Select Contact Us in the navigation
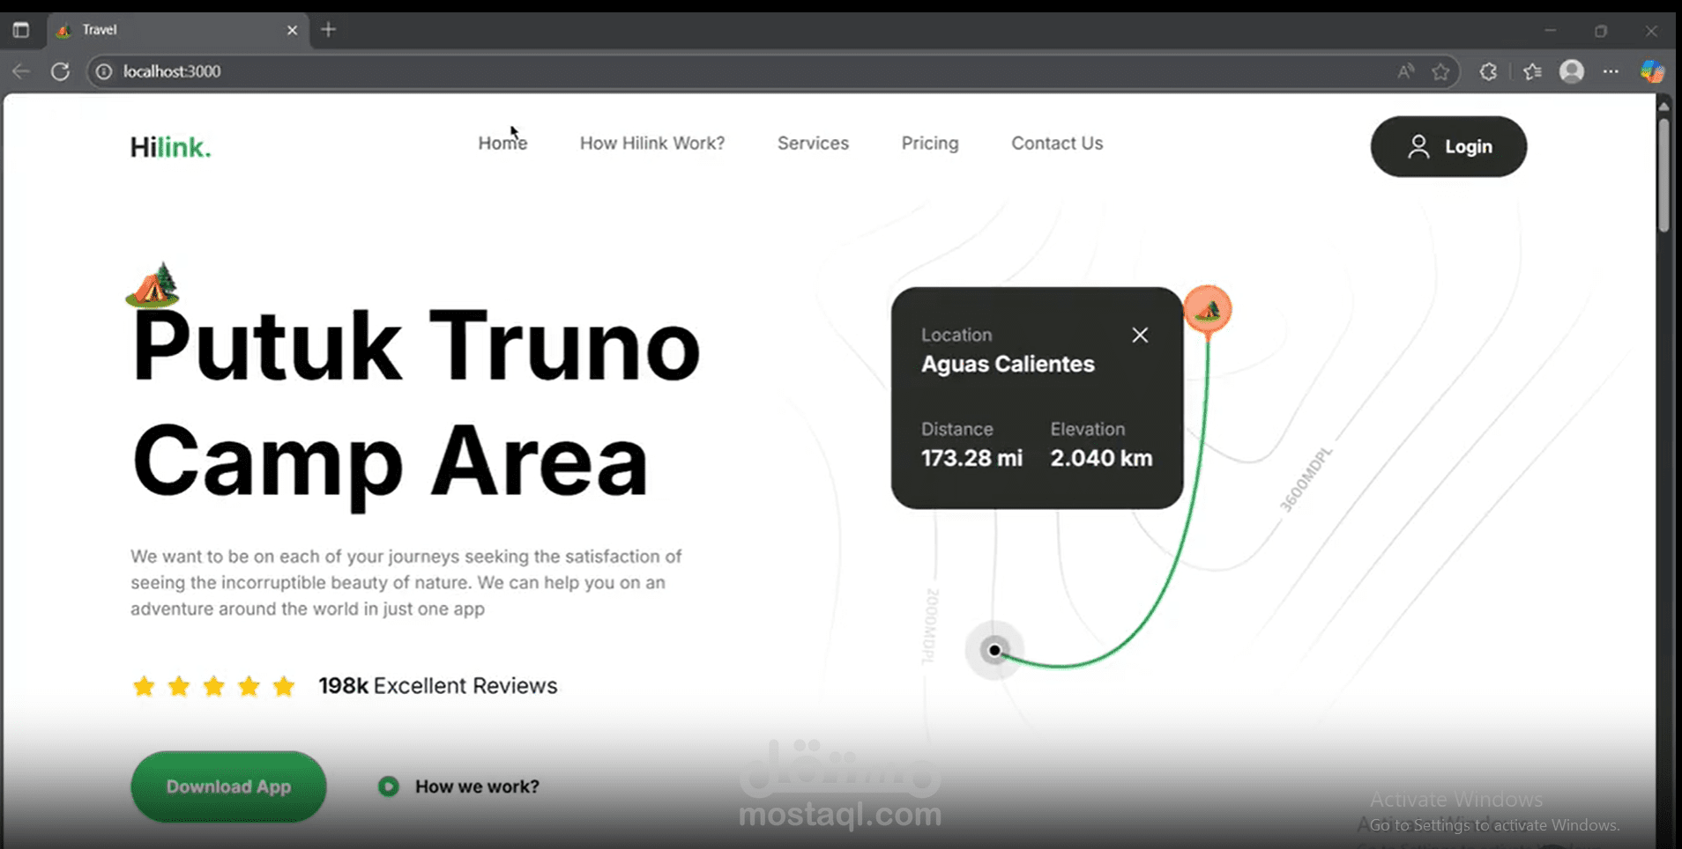 (1057, 143)
